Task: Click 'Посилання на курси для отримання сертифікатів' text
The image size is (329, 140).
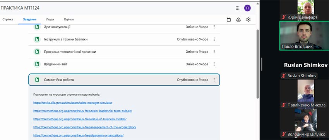Action: 67,95
